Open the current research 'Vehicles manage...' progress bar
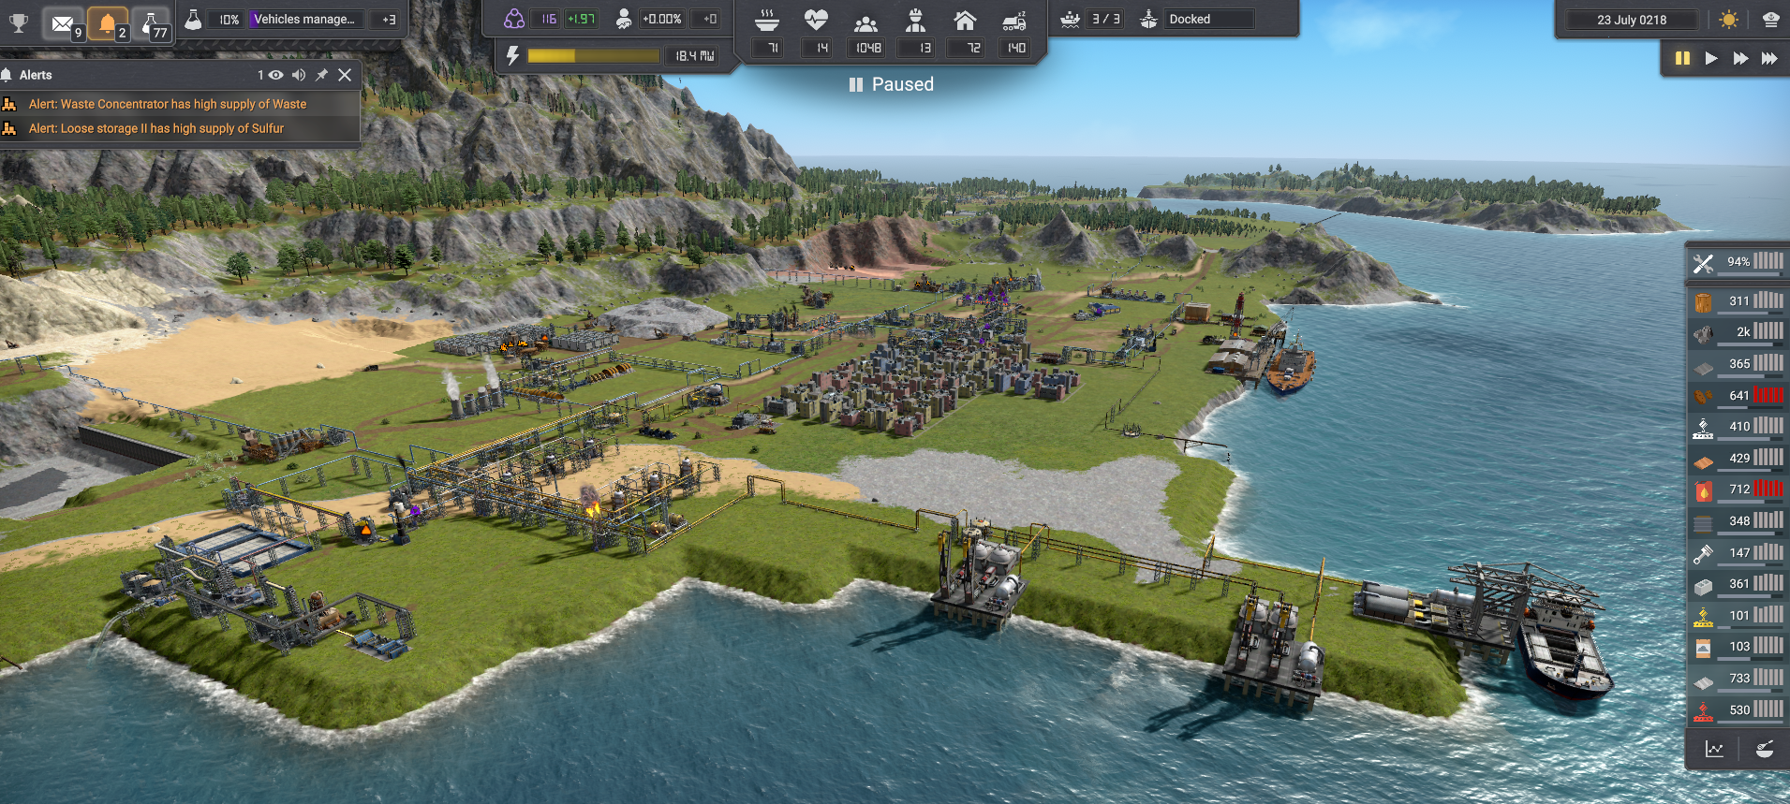Viewport: 1790px width, 804px height. pos(306,19)
